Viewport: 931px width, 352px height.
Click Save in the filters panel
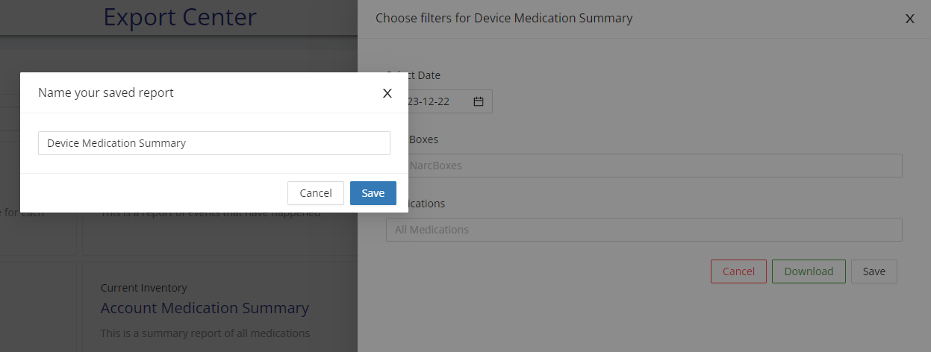pyautogui.click(x=874, y=271)
